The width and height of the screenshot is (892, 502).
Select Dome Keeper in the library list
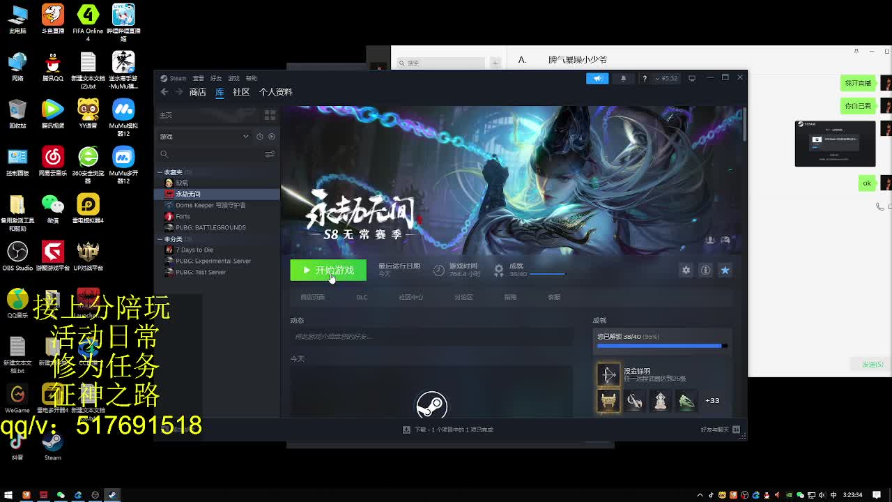(217, 205)
